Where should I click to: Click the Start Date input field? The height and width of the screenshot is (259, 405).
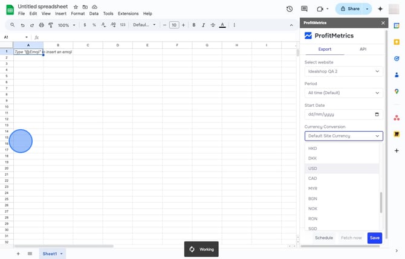[x=343, y=114]
